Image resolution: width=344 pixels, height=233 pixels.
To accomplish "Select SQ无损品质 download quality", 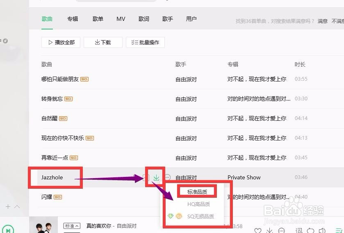I will click(200, 216).
